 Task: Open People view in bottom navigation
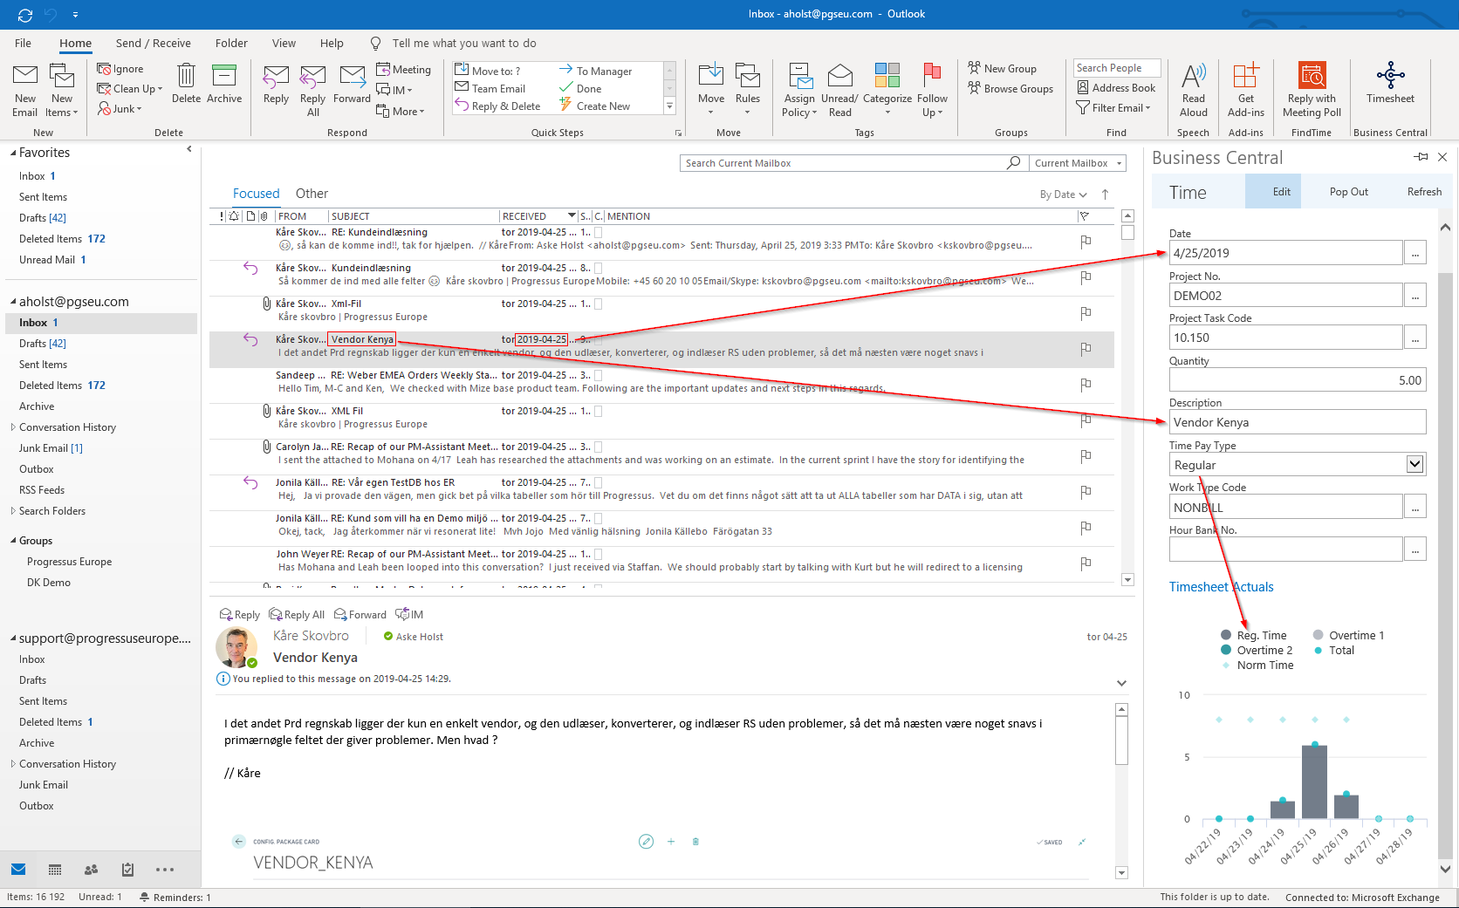[x=91, y=870]
